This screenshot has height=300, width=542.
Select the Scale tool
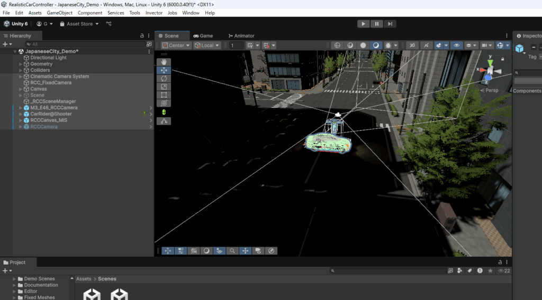point(164,87)
